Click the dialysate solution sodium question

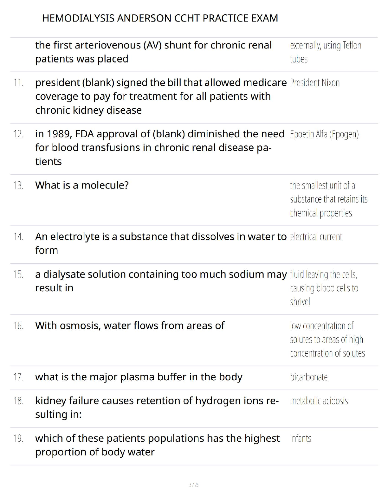[x=161, y=281]
